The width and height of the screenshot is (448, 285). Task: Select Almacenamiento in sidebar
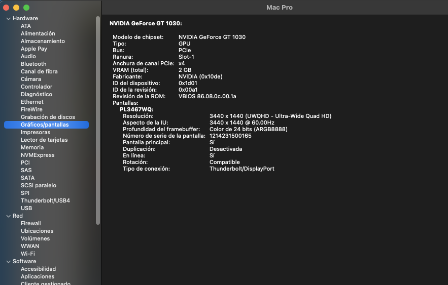point(43,41)
